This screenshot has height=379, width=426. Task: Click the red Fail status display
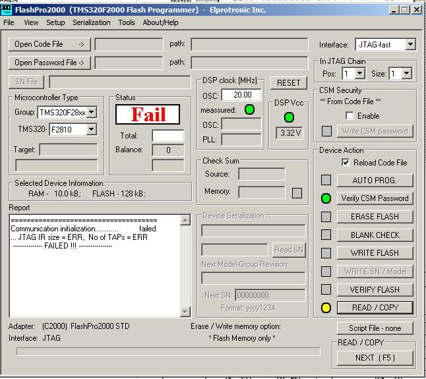click(x=148, y=114)
